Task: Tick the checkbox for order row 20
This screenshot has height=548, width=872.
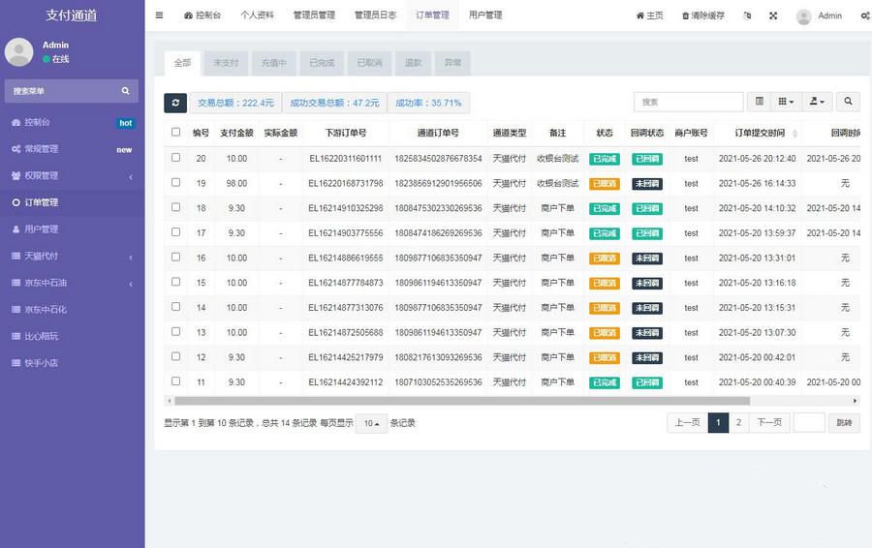Action: click(175, 157)
